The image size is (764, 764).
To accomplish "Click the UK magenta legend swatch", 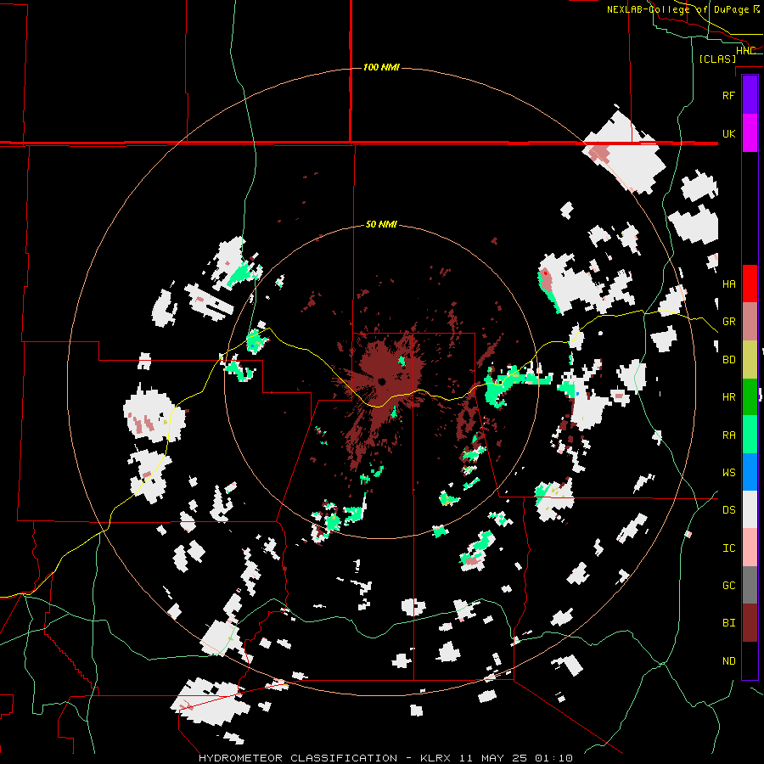I will point(750,133).
